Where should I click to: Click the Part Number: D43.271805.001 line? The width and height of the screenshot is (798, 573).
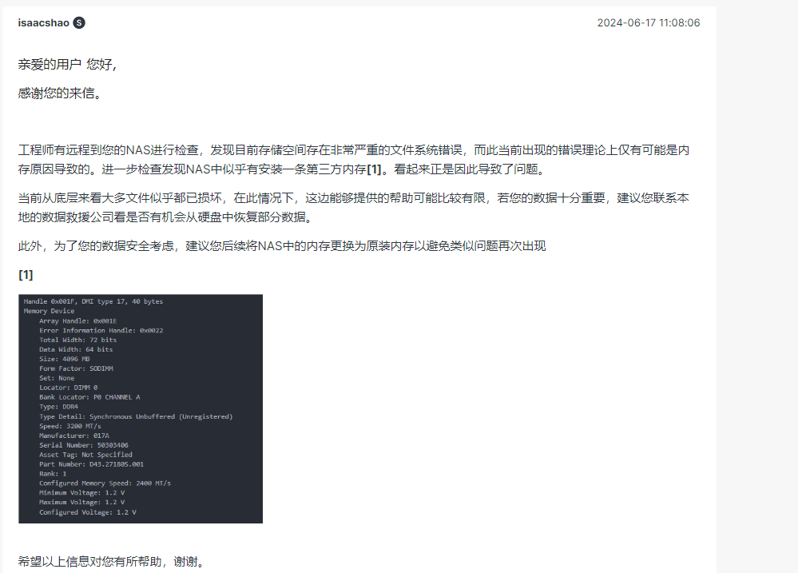pos(92,464)
